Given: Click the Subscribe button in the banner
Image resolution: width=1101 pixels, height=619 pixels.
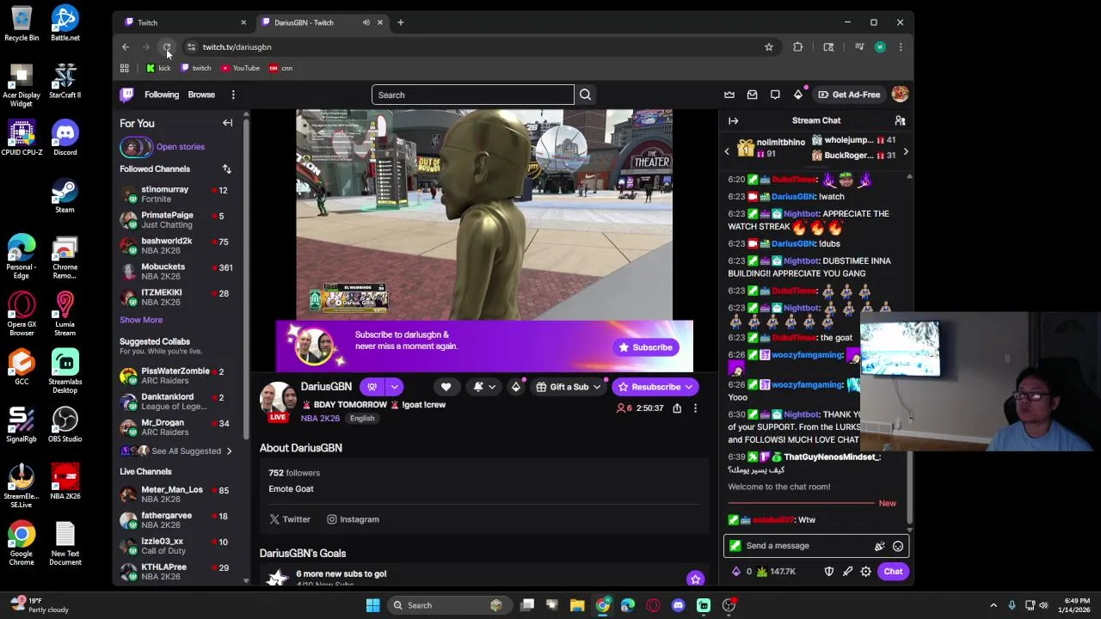Looking at the screenshot, I should (645, 347).
